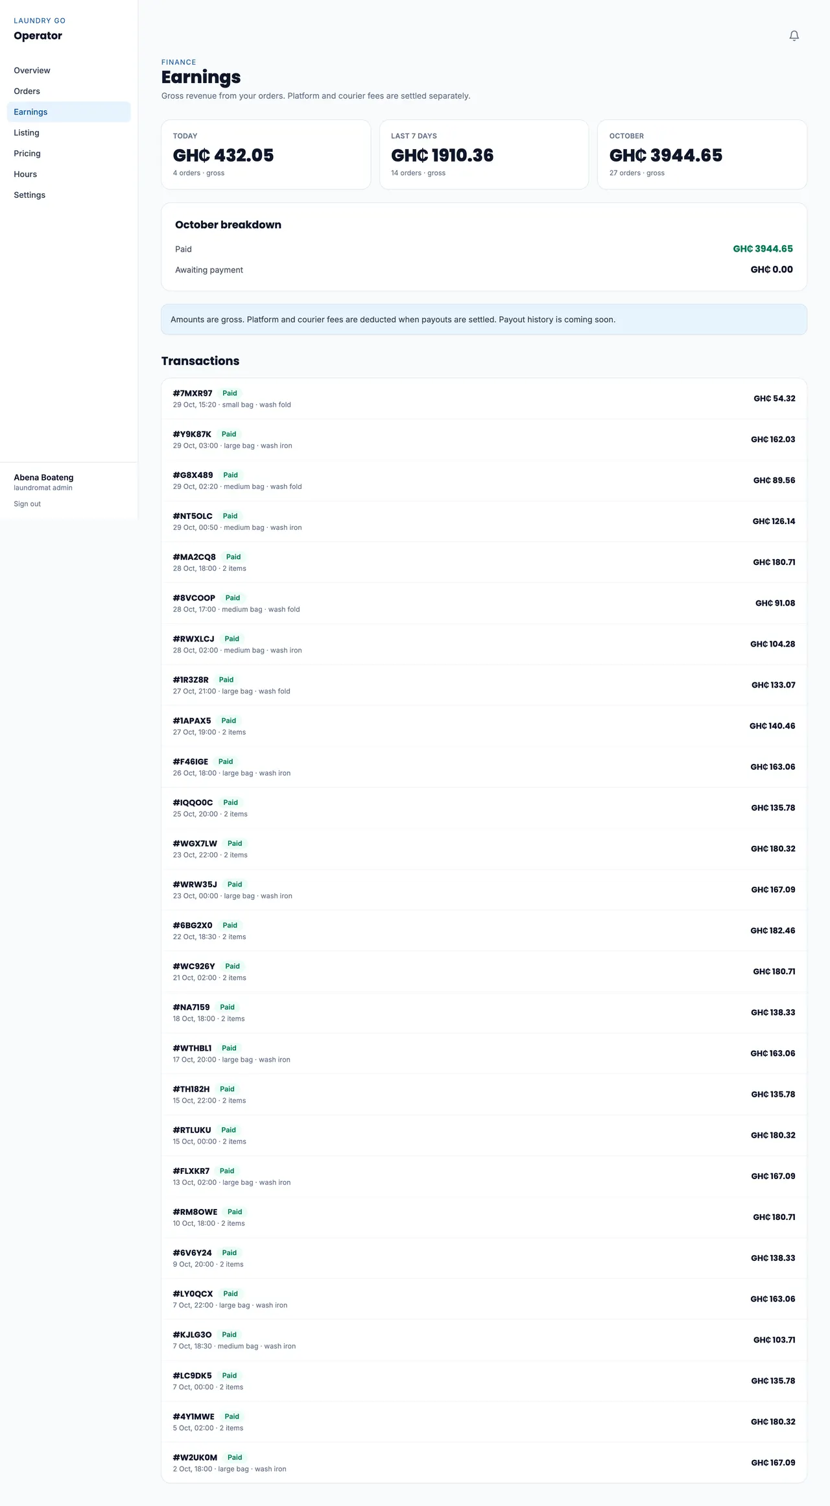Click the GH₵ 162.03 amount
The image size is (830, 1506).
pyautogui.click(x=773, y=440)
